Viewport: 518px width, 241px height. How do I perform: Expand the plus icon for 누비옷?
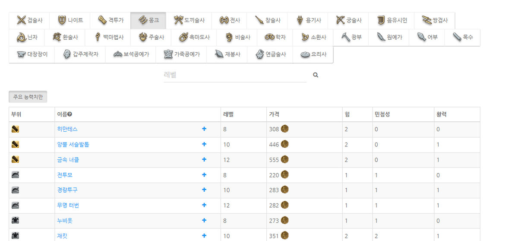pyautogui.click(x=204, y=220)
